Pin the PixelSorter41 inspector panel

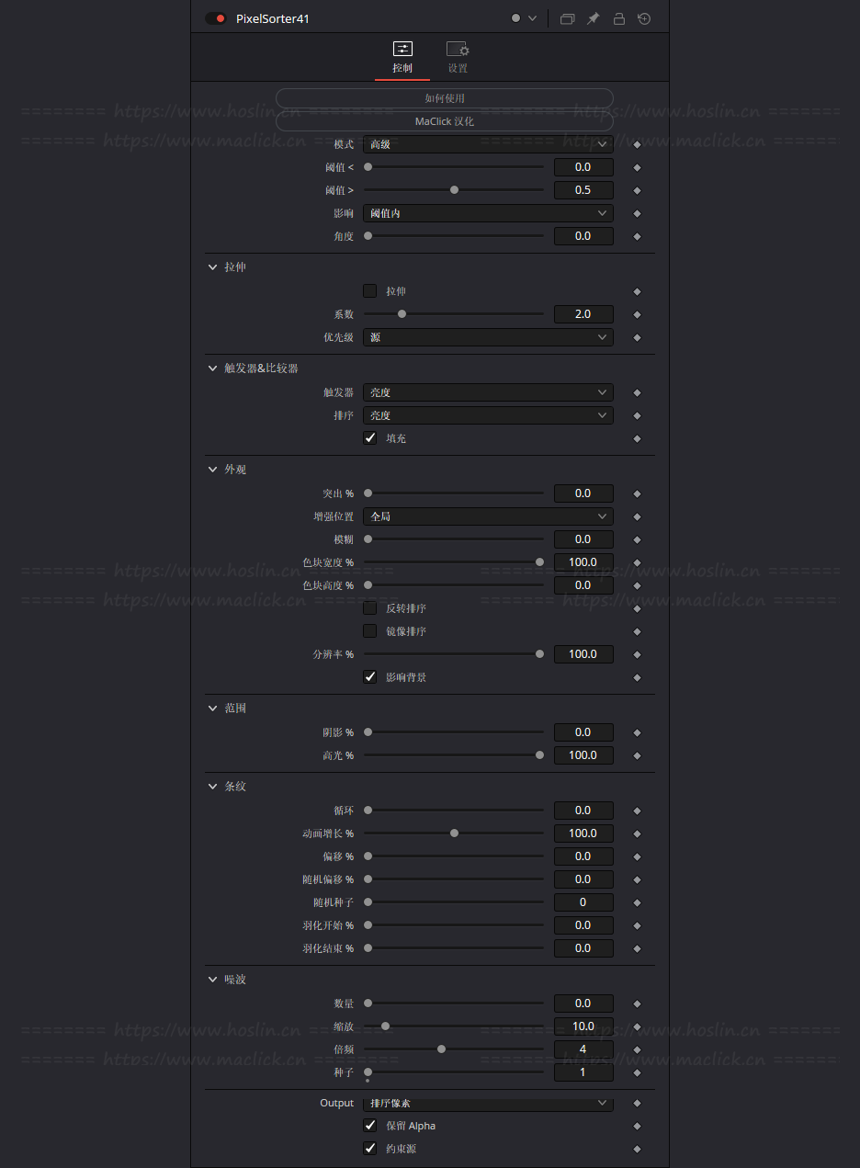[594, 18]
